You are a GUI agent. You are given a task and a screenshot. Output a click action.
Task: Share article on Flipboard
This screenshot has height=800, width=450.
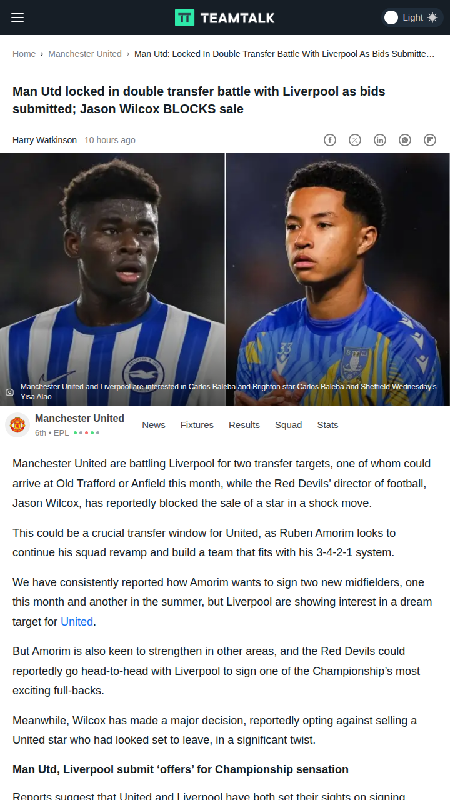coord(430,140)
